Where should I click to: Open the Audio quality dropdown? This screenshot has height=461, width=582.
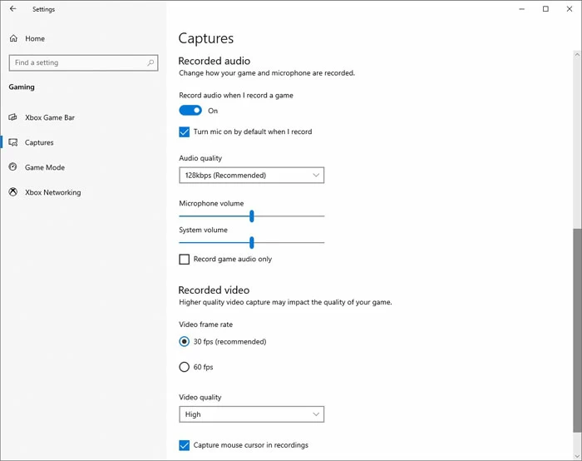pyautogui.click(x=251, y=176)
